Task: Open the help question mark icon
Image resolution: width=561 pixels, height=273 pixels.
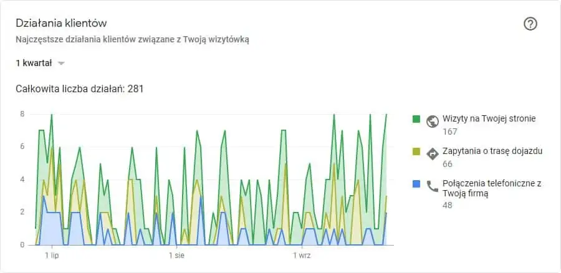Action: click(x=530, y=24)
